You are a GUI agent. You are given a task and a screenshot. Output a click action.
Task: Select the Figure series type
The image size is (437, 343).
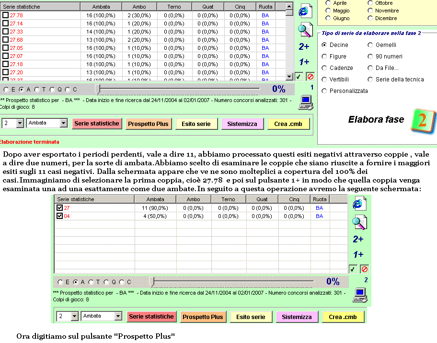324,57
